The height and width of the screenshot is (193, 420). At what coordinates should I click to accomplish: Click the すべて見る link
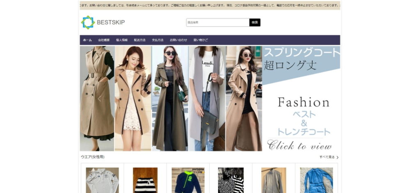[x=327, y=157]
